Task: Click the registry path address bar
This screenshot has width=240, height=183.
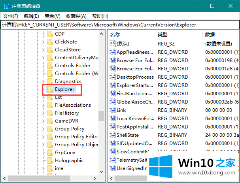Action: (120, 25)
